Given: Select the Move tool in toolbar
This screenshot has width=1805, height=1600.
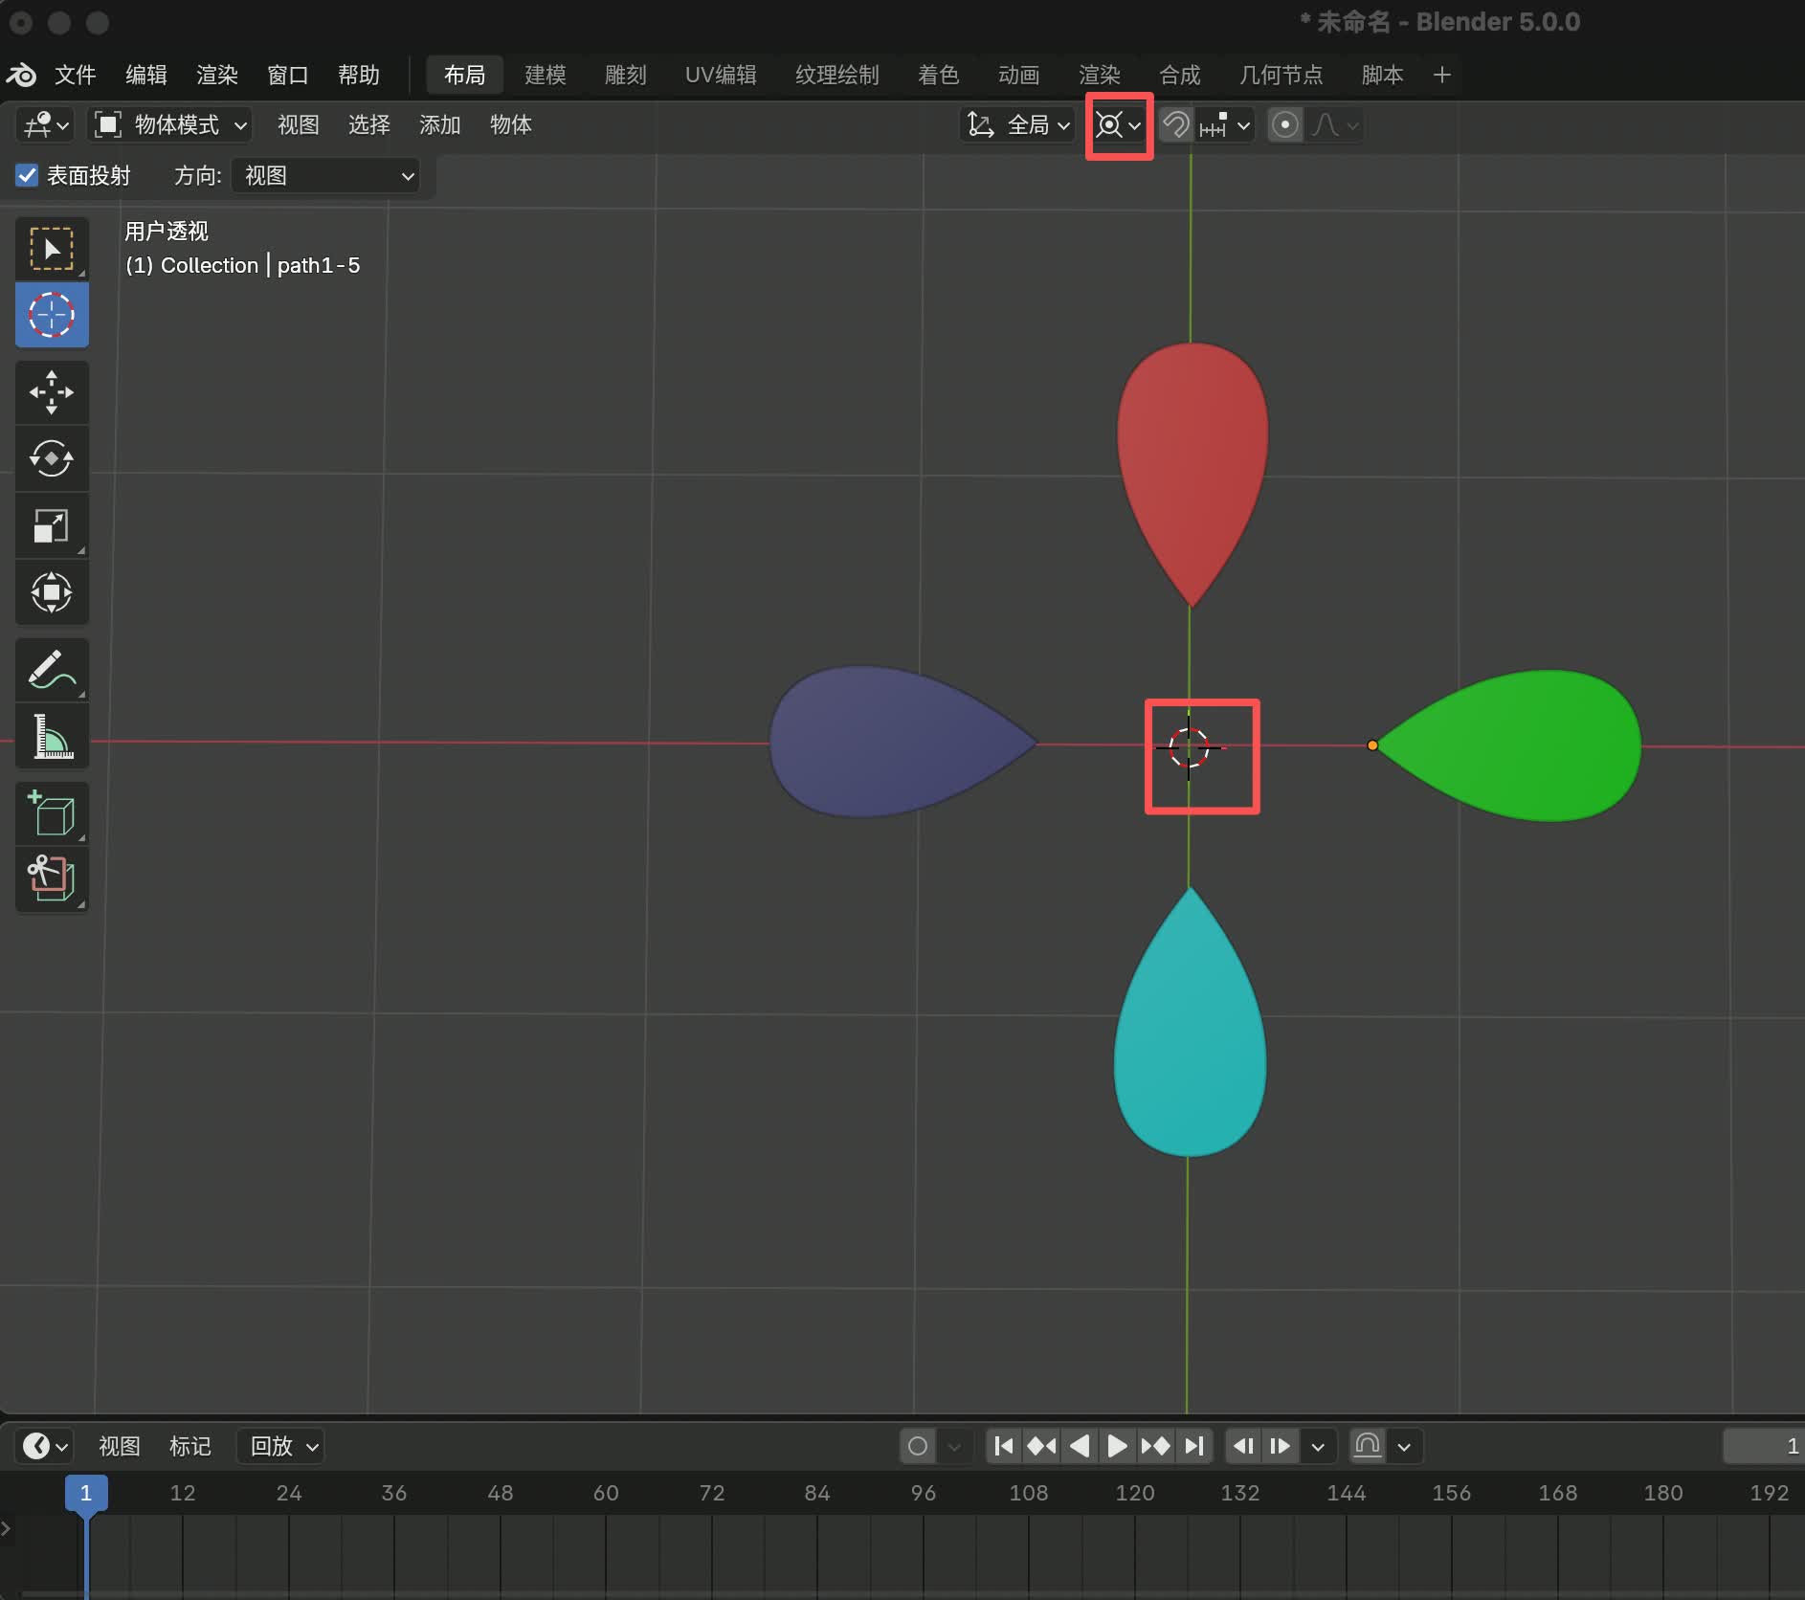Looking at the screenshot, I should (52, 392).
